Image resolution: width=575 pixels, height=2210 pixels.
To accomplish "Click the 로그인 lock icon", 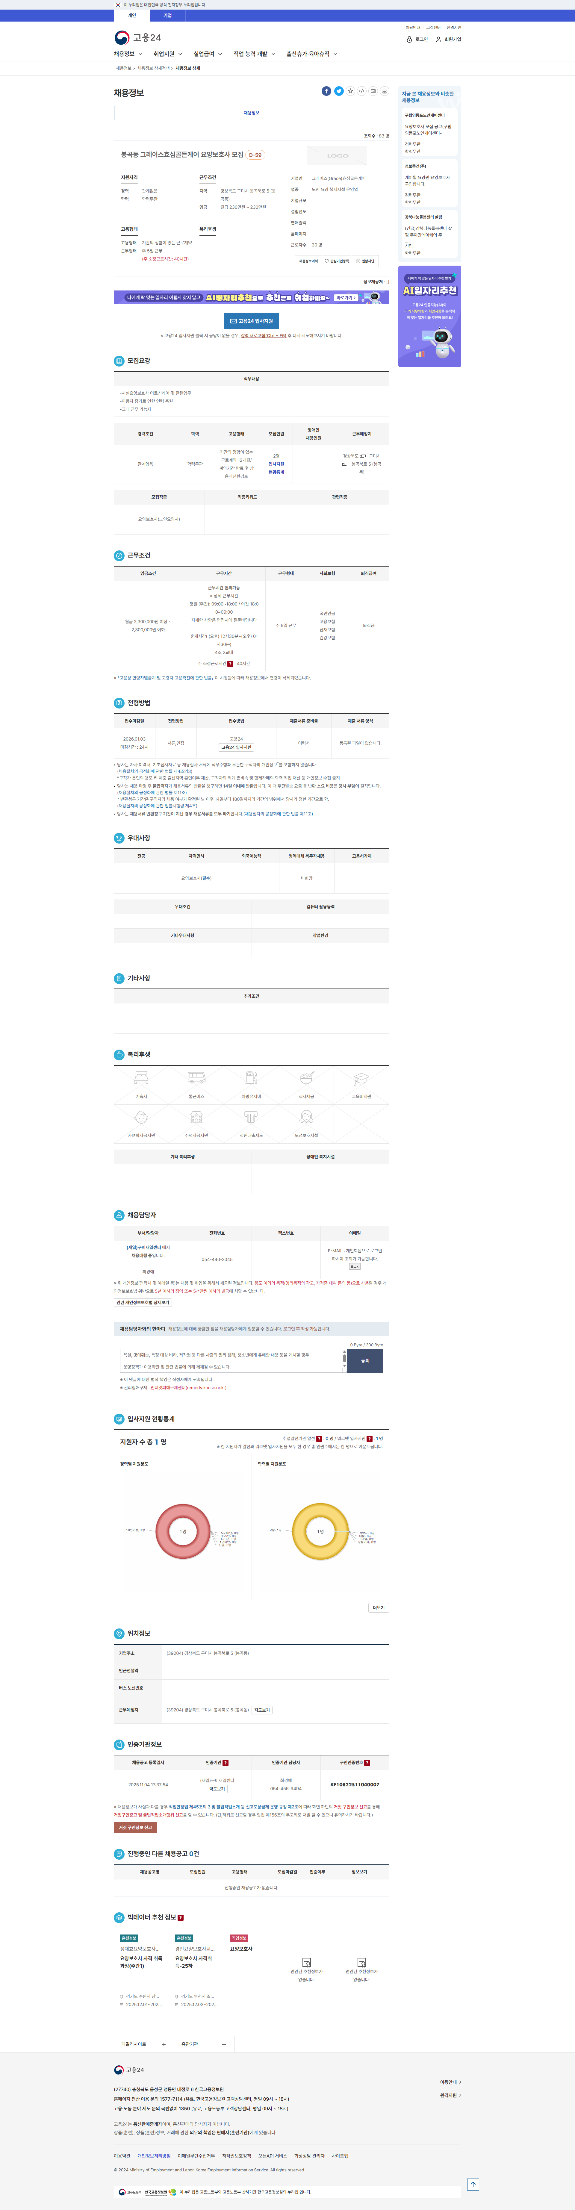I will [x=409, y=40].
